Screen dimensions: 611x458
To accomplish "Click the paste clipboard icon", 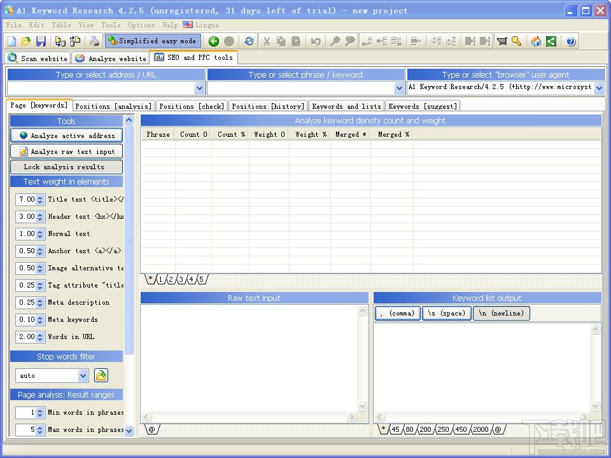I will 296,41.
